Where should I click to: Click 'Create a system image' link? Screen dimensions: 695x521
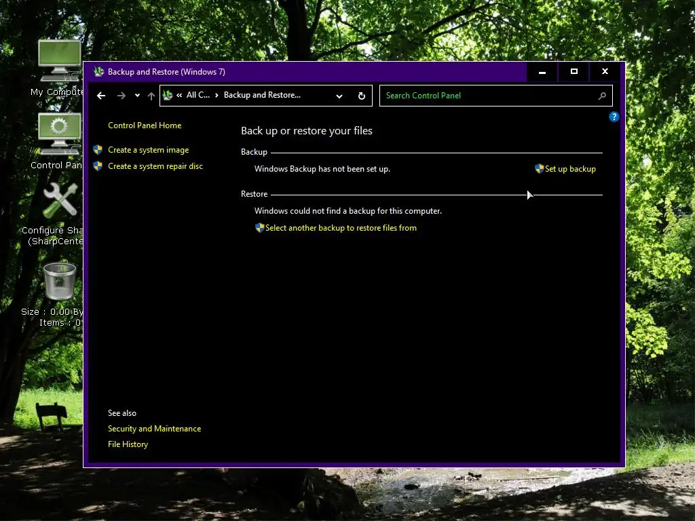pos(148,150)
